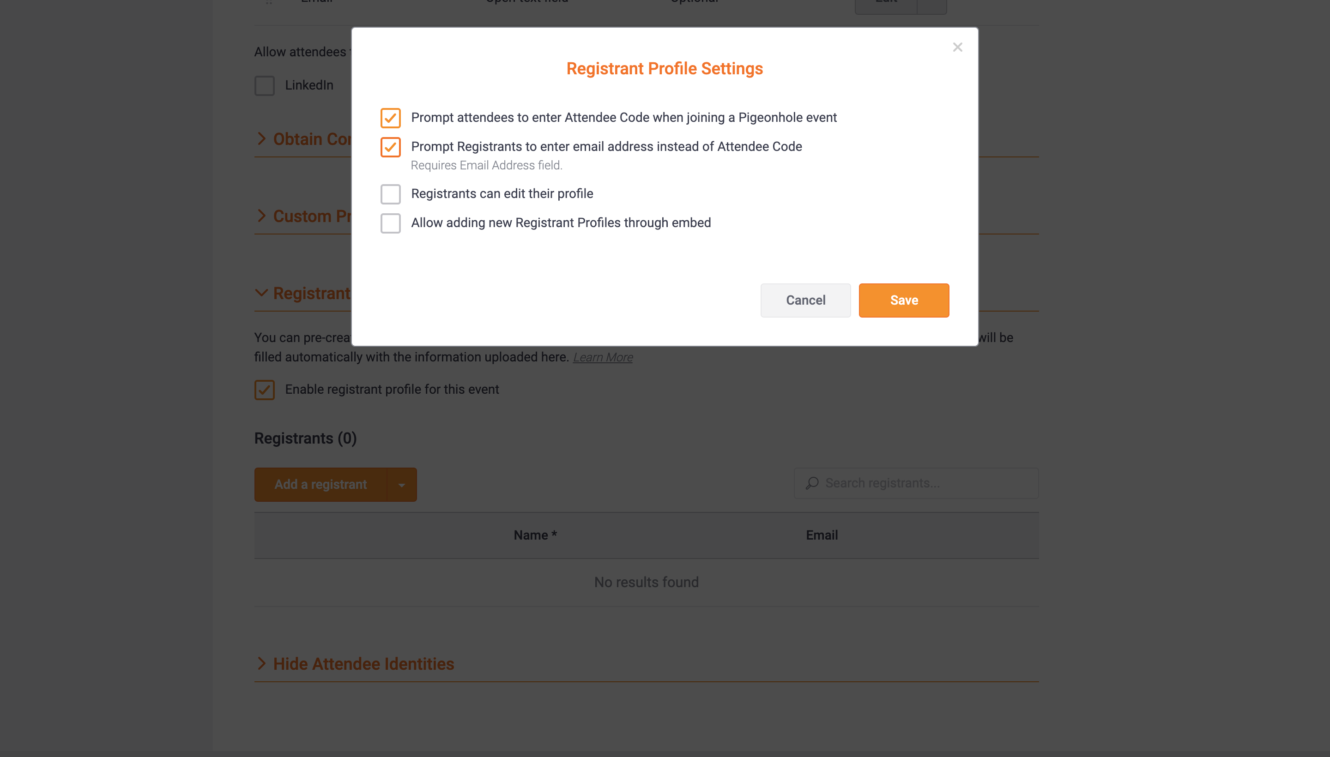
Task: Check Allow adding new Registrant Profiles through embed
Action: click(390, 223)
